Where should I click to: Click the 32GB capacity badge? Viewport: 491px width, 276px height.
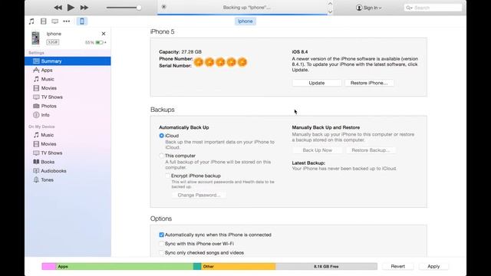(x=53, y=42)
